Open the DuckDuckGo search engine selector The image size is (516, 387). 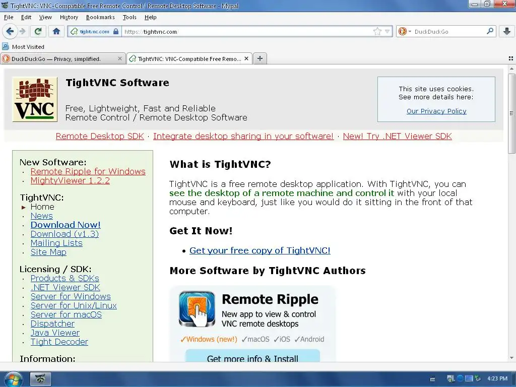(x=405, y=31)
